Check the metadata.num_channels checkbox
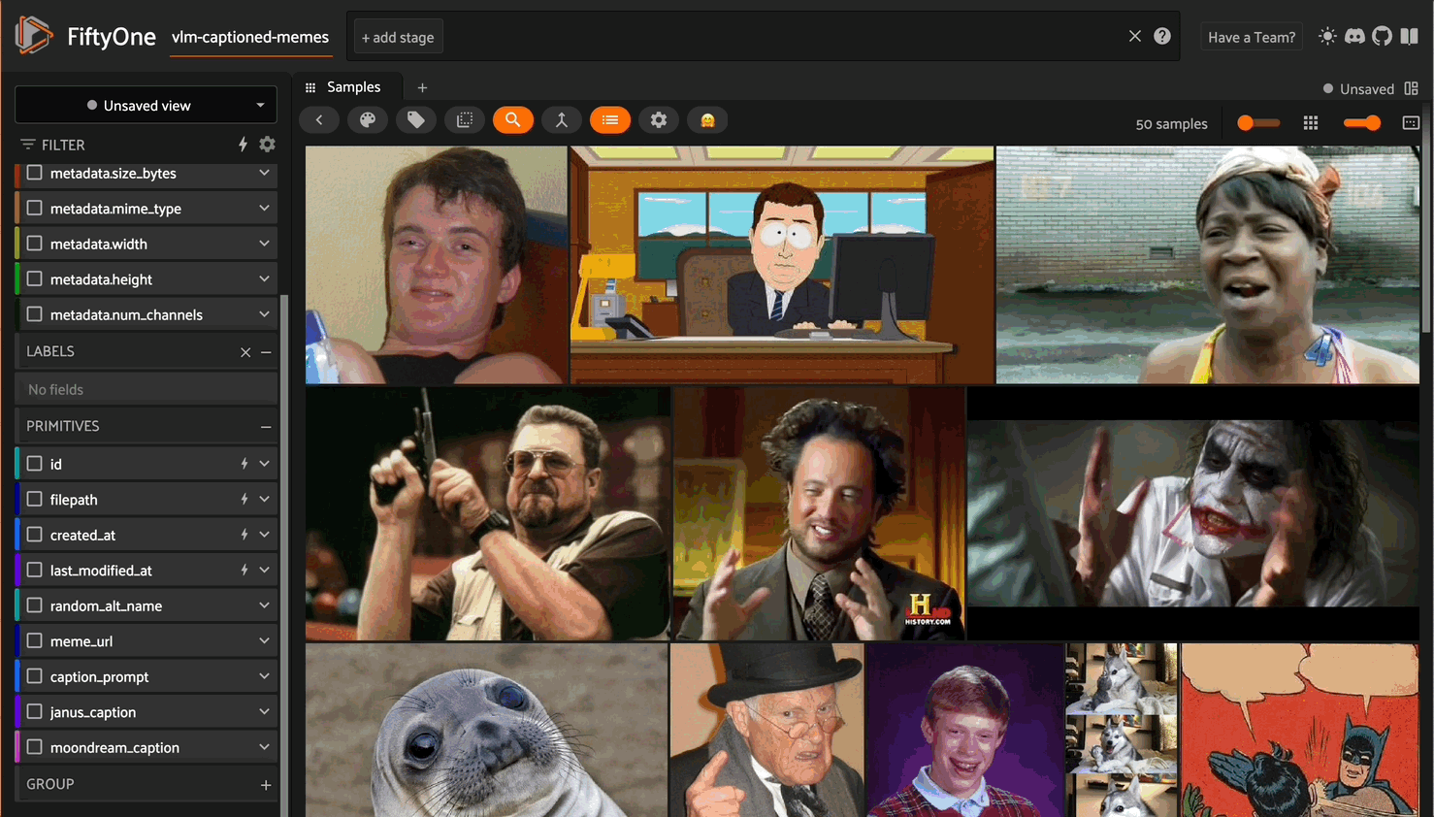This screenshot has width=1434, height=817. tap(35, 314)
